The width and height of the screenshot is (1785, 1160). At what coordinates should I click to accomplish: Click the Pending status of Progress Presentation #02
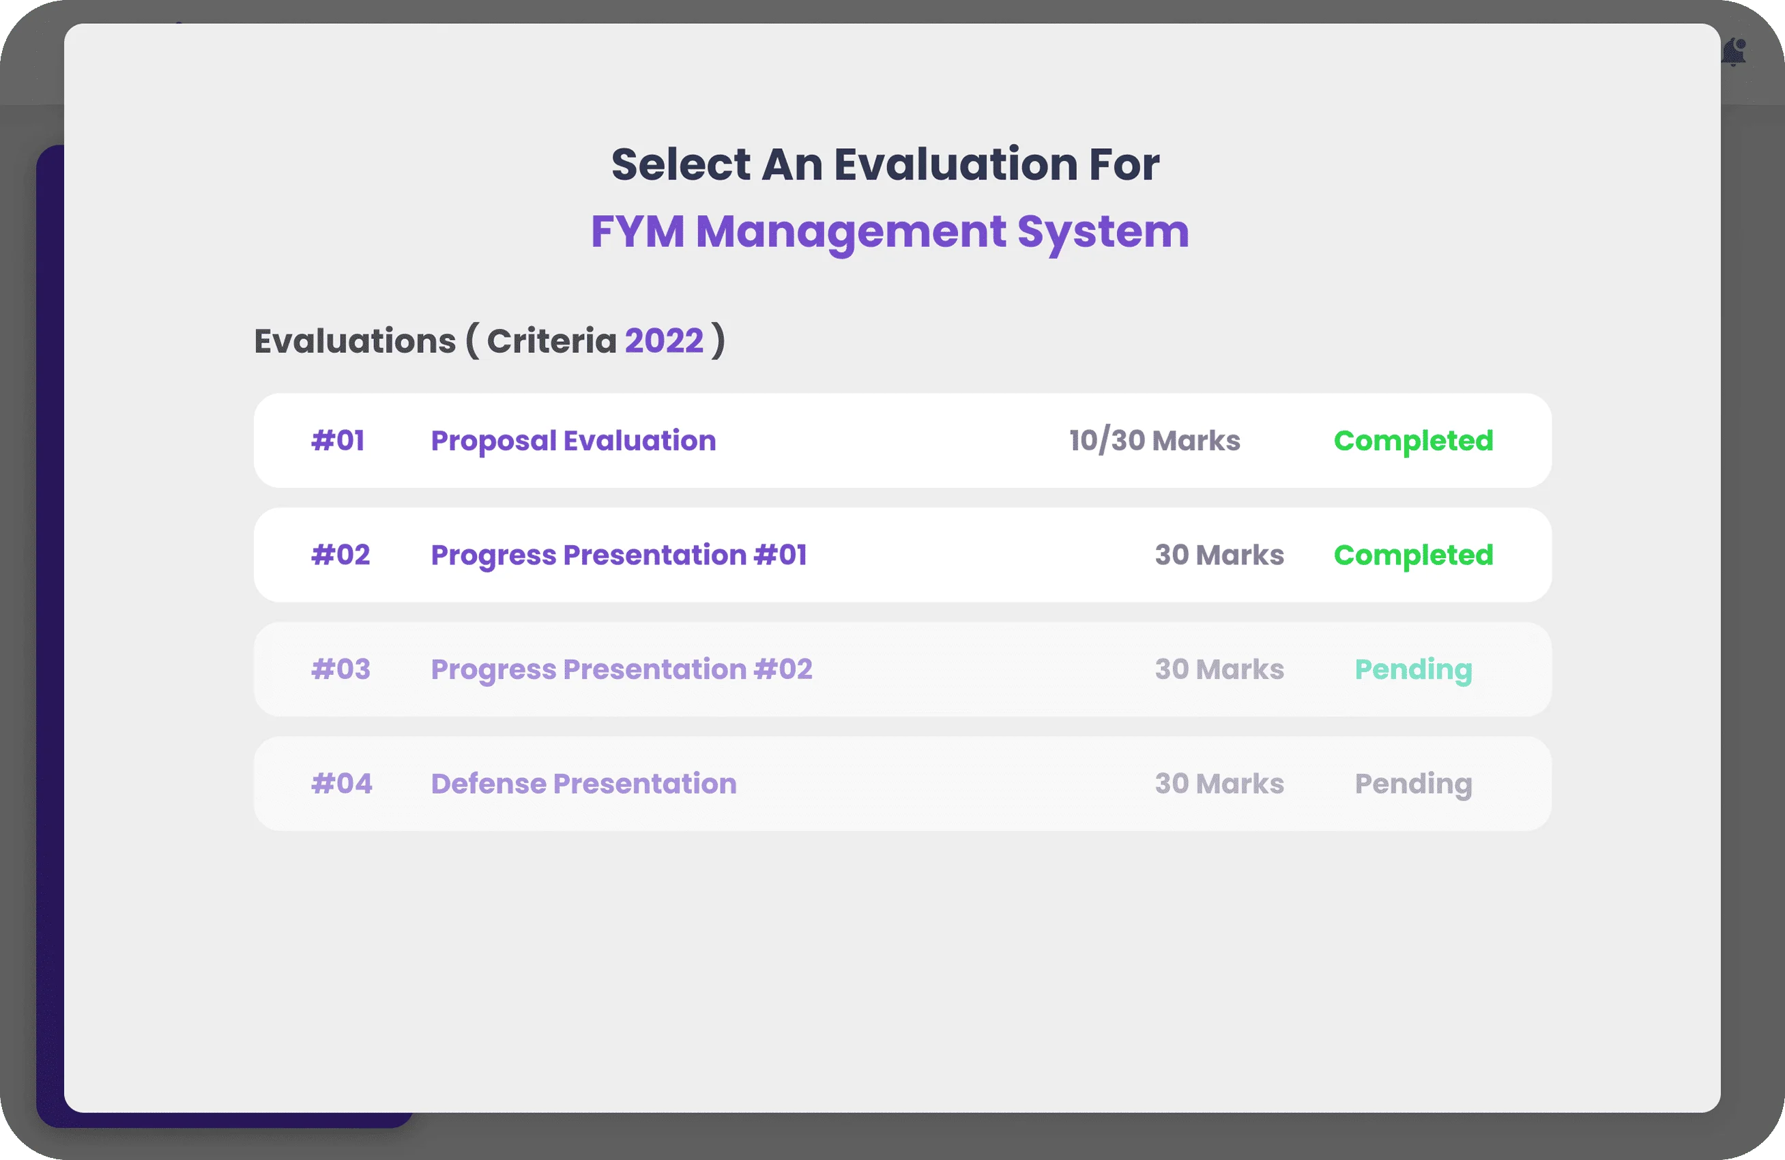click(x=1413, y=669)
